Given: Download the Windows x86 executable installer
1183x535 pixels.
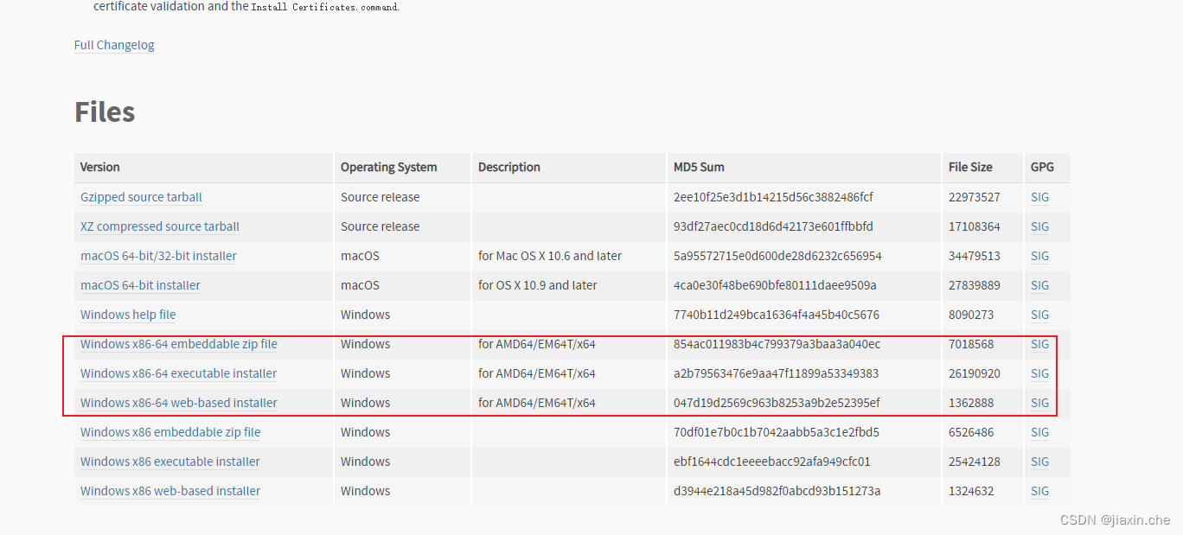Looking at the screenshot, I should click(x=169, y=462).
